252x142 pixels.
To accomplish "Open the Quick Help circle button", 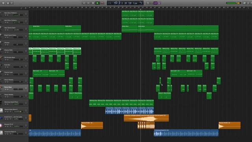I will coord(3,3).
